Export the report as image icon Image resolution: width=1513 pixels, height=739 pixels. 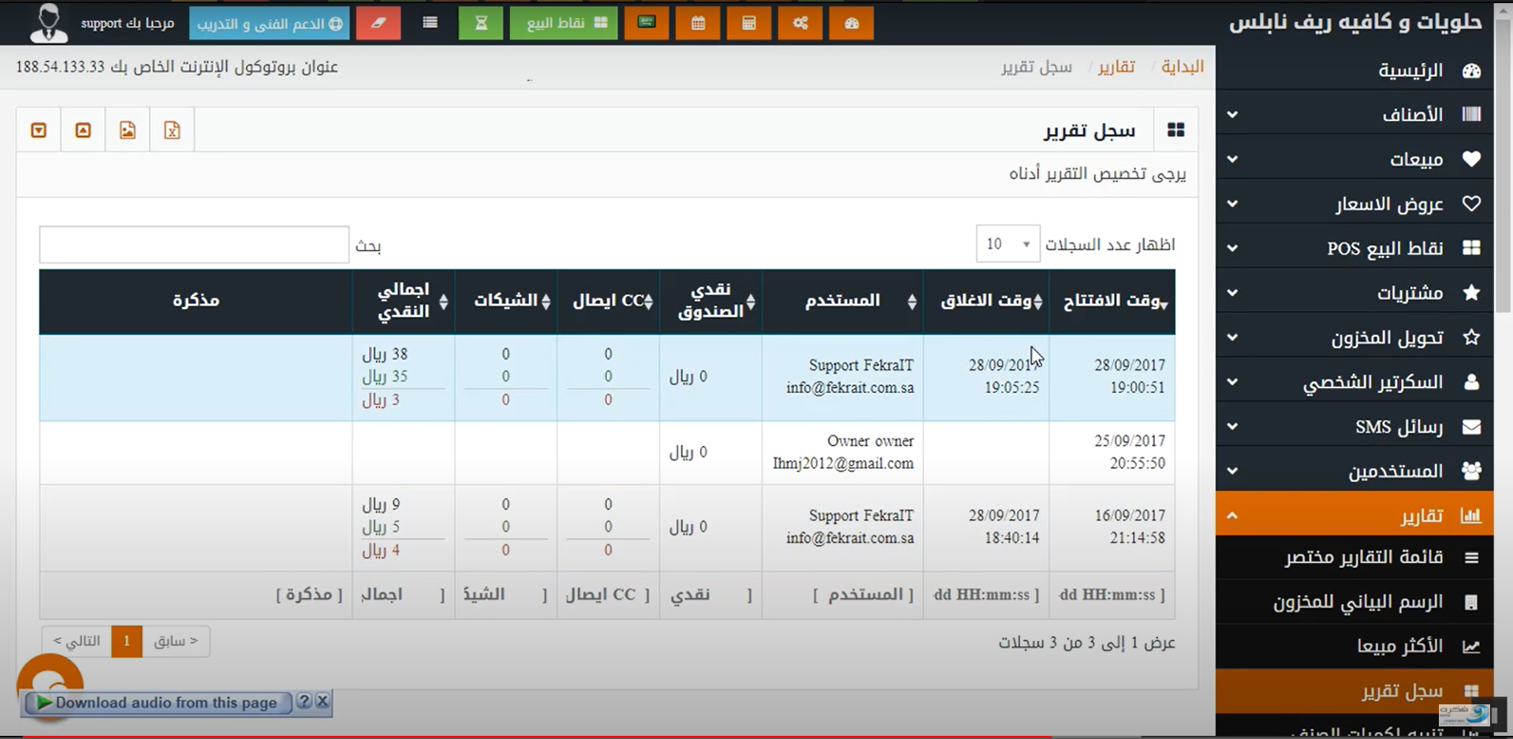(128, 130)
